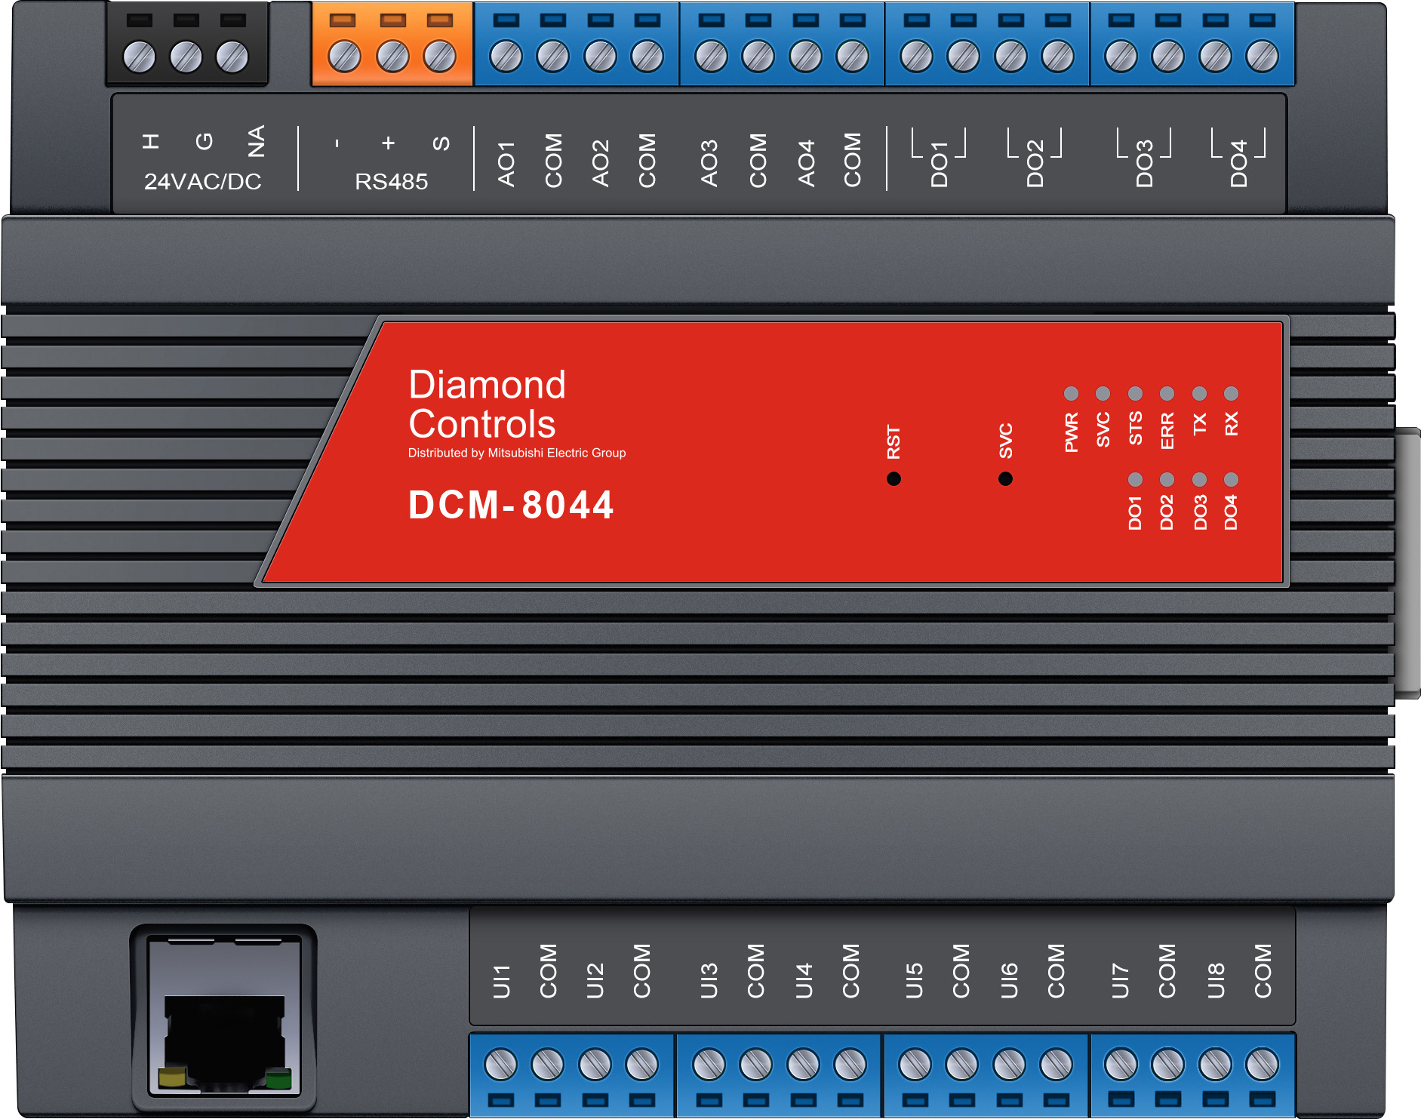Click the DO4 output LED

tap(1232, 478)
